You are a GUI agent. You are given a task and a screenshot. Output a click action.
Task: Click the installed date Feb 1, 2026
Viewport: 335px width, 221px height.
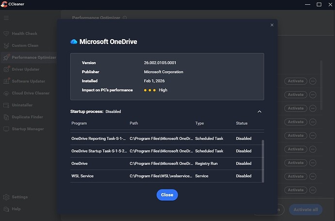tap(154, 81)
